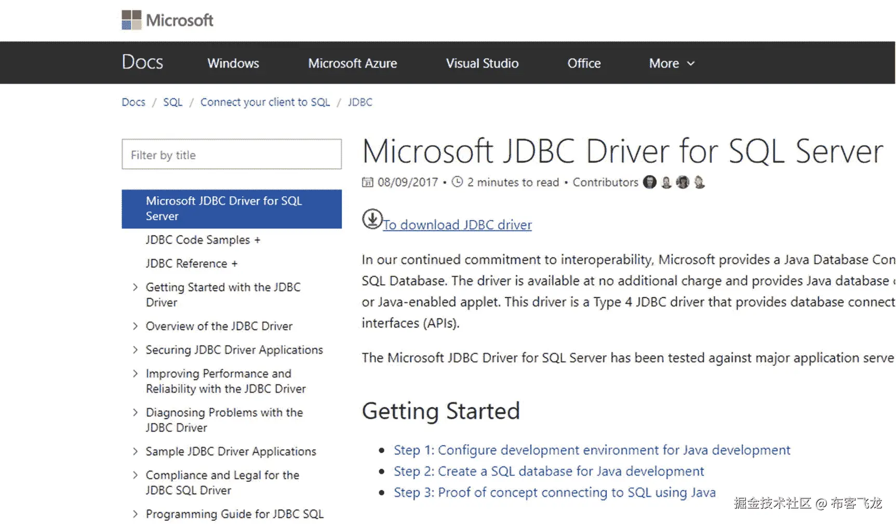The height and width of the screenshot is (524, 896).
Task: Click the clock icon beside reading time
Action: coord(457,182)
